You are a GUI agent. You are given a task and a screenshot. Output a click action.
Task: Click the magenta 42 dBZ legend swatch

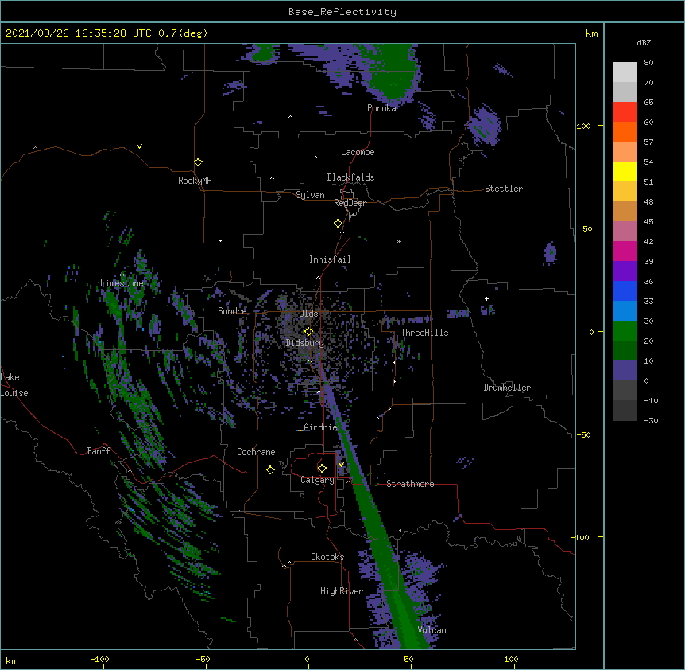pyautogui.click(x=625, y=251)
